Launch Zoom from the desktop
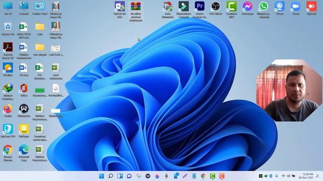The height and width of the screenshot is (181, 323). point(296,8)
